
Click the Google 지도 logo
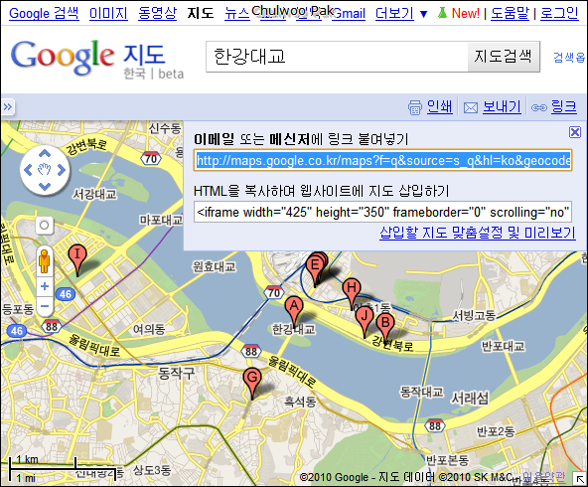97,60
